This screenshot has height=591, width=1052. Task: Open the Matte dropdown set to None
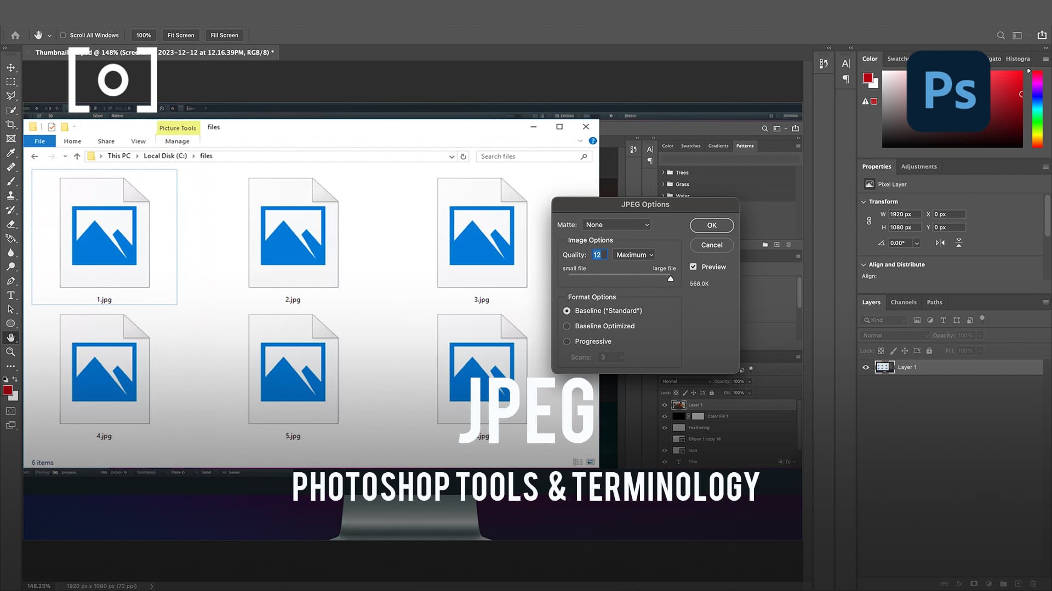[616, 224]
